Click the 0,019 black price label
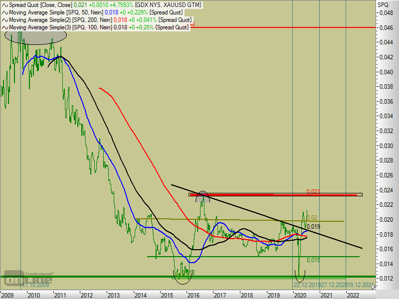 314,227
